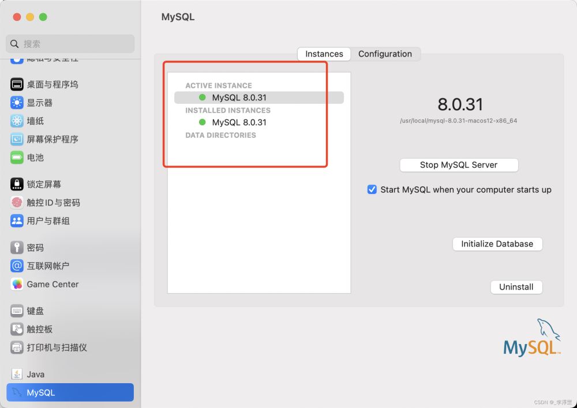Click the yellow minimize window button
Screen dimensions: 577x408
tap(30, 17)
